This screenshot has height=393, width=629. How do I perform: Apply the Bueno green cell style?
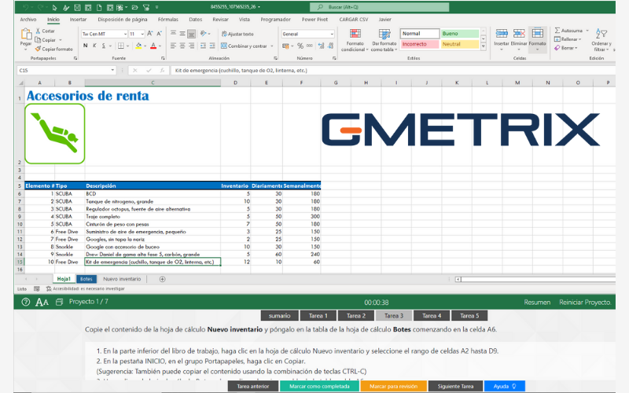pyautogui.click(x=460, y=34)
